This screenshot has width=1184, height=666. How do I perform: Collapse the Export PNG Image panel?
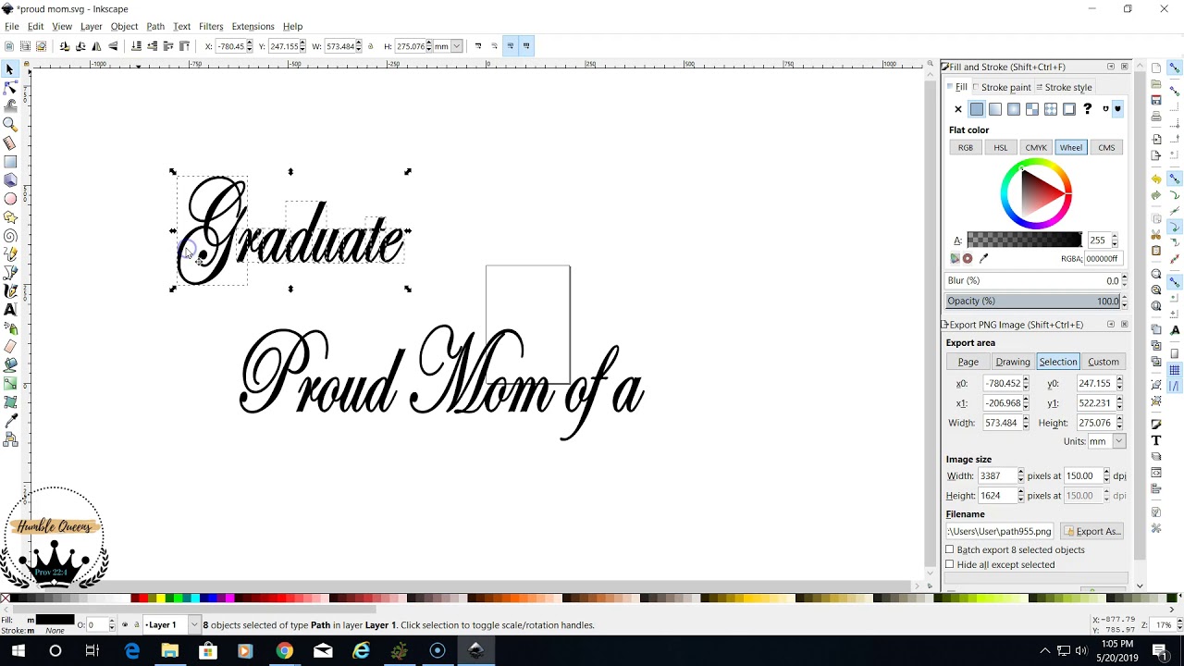coord(1111,325)
